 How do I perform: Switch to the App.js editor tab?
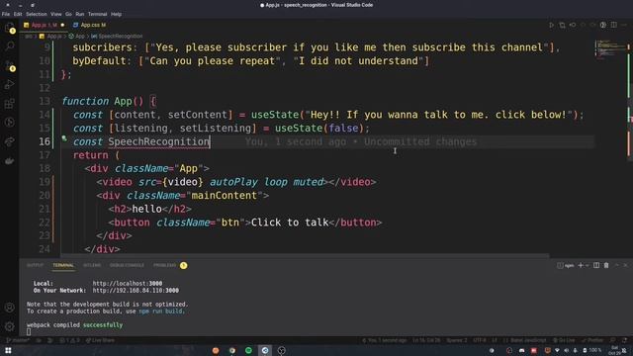point(44,25)
